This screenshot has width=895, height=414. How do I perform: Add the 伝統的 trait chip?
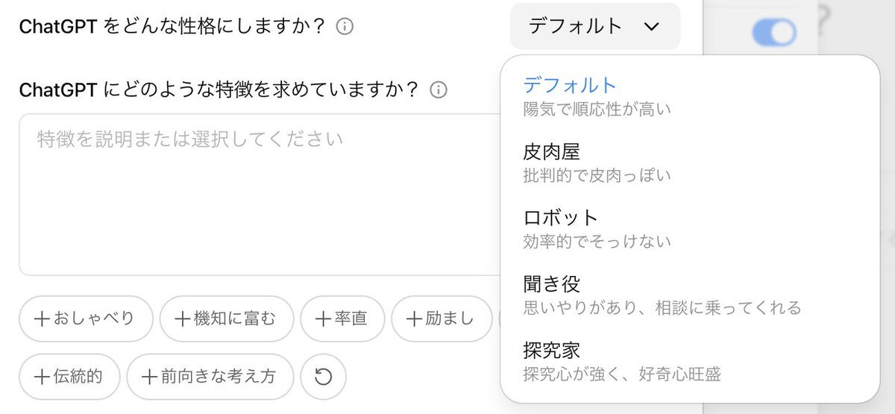coord(69,377)
